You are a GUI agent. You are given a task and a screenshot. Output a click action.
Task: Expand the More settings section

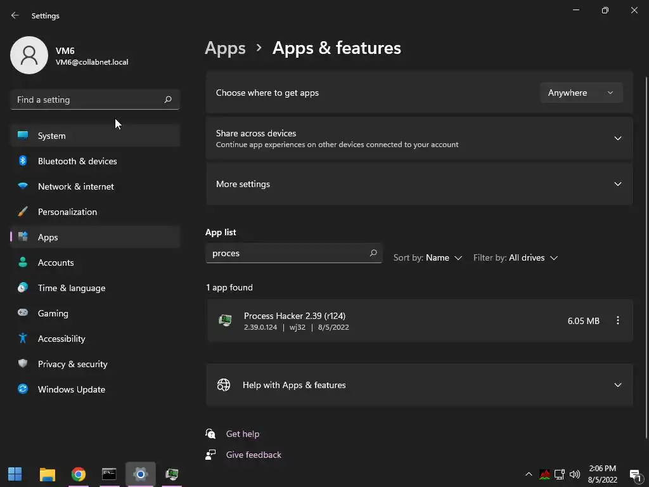(617, 184)
